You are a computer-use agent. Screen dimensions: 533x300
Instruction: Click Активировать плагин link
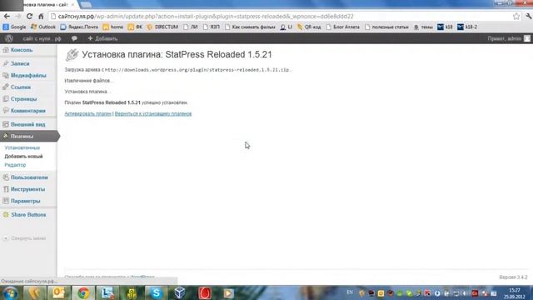tap(87, 113)
